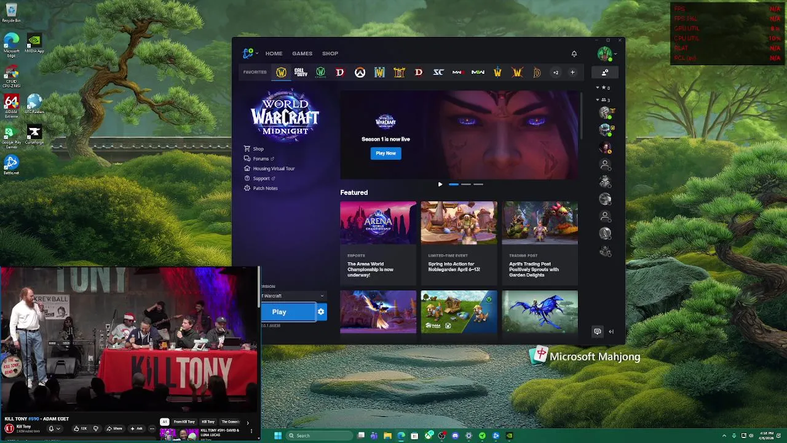Expand the +2 hidden favorites
The image size is (787, 443).
click(x=555, y=72)
